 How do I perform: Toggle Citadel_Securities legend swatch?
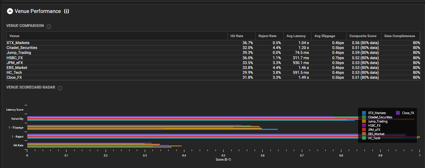(364, 117)
